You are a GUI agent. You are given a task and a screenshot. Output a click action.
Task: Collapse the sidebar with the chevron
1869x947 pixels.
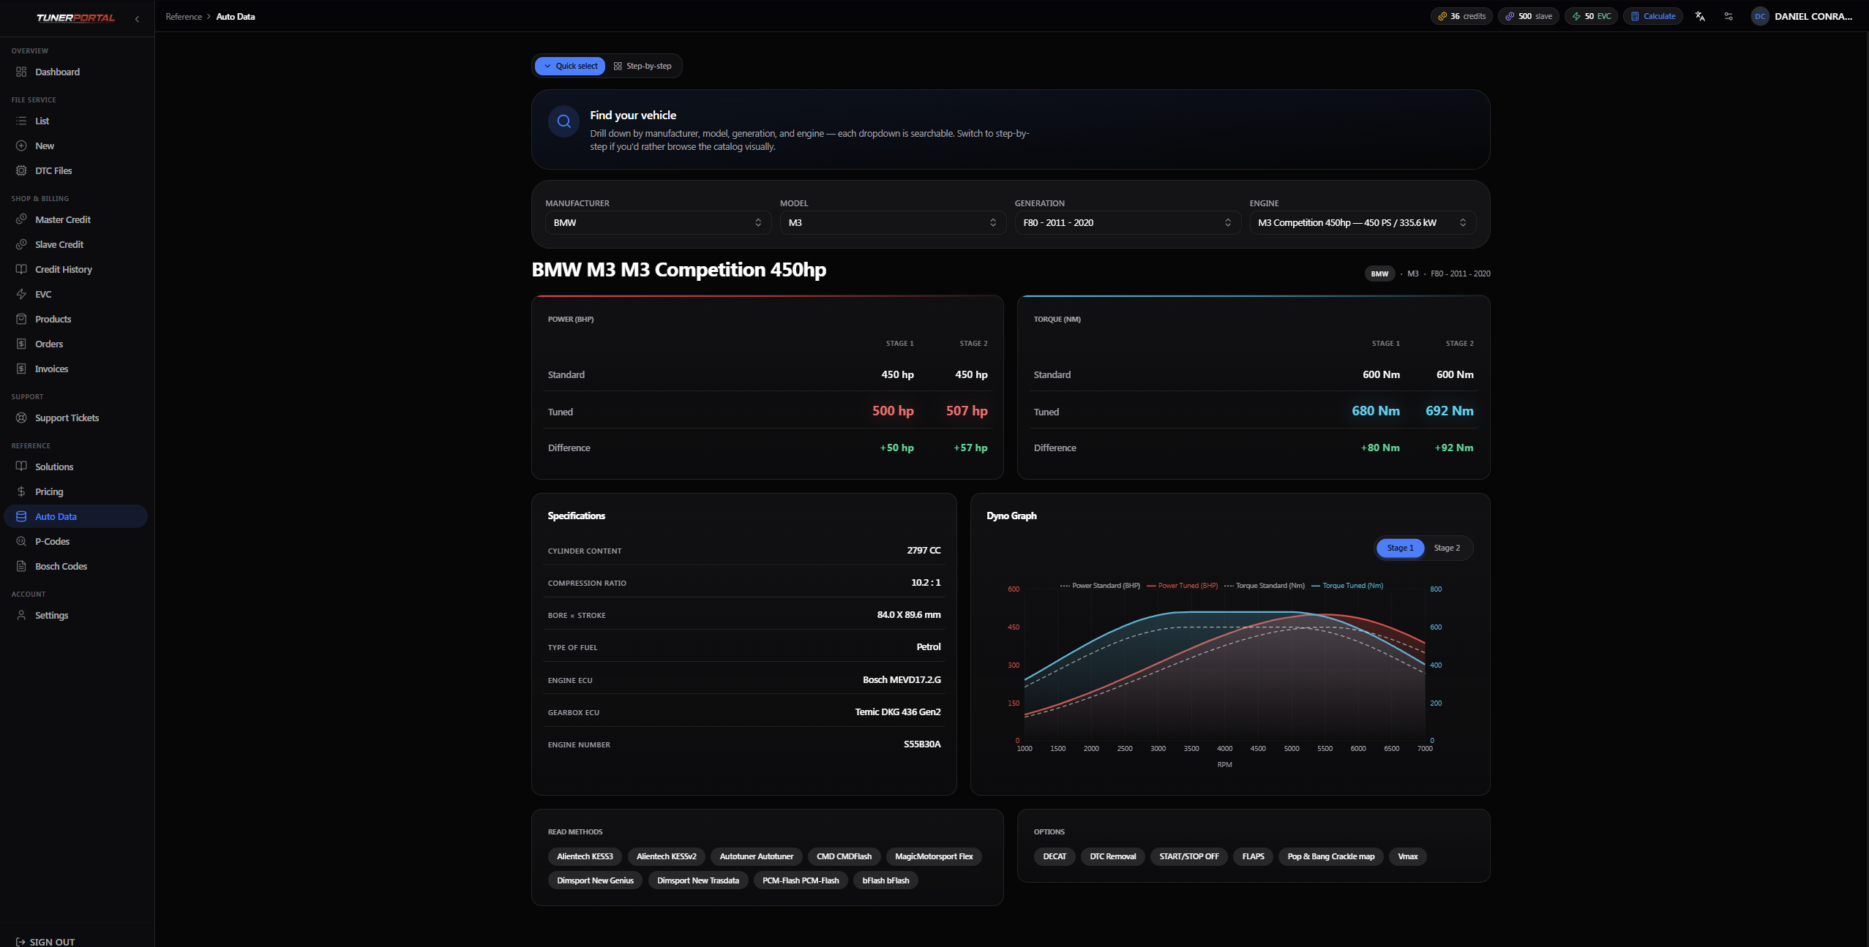137,19
